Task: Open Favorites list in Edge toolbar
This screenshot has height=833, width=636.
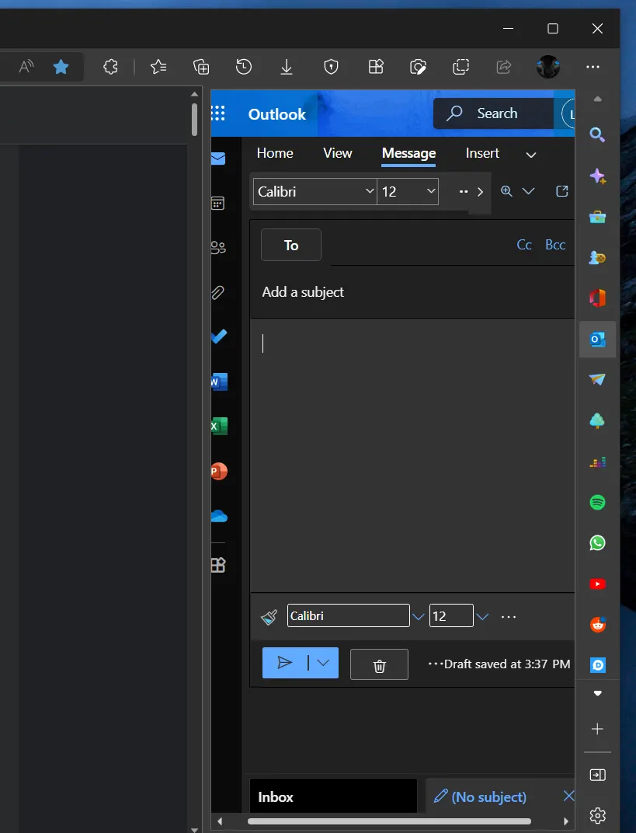Action: (158, 67)
